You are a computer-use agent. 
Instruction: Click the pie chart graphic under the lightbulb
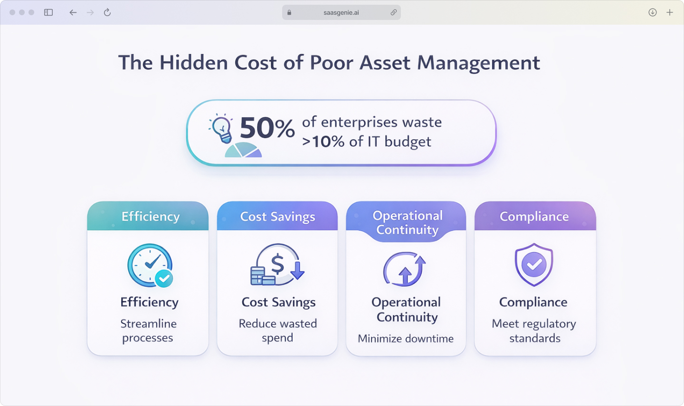244,151
